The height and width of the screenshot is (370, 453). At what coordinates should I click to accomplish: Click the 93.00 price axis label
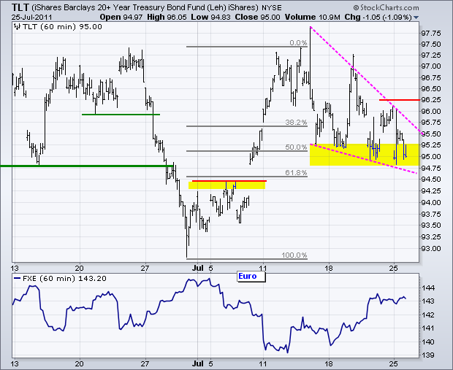point(431,249)
